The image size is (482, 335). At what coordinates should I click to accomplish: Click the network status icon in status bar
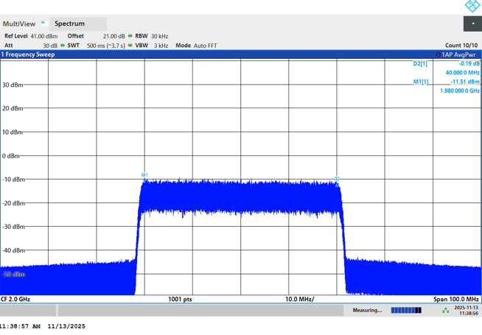click(x=445, y=311)
